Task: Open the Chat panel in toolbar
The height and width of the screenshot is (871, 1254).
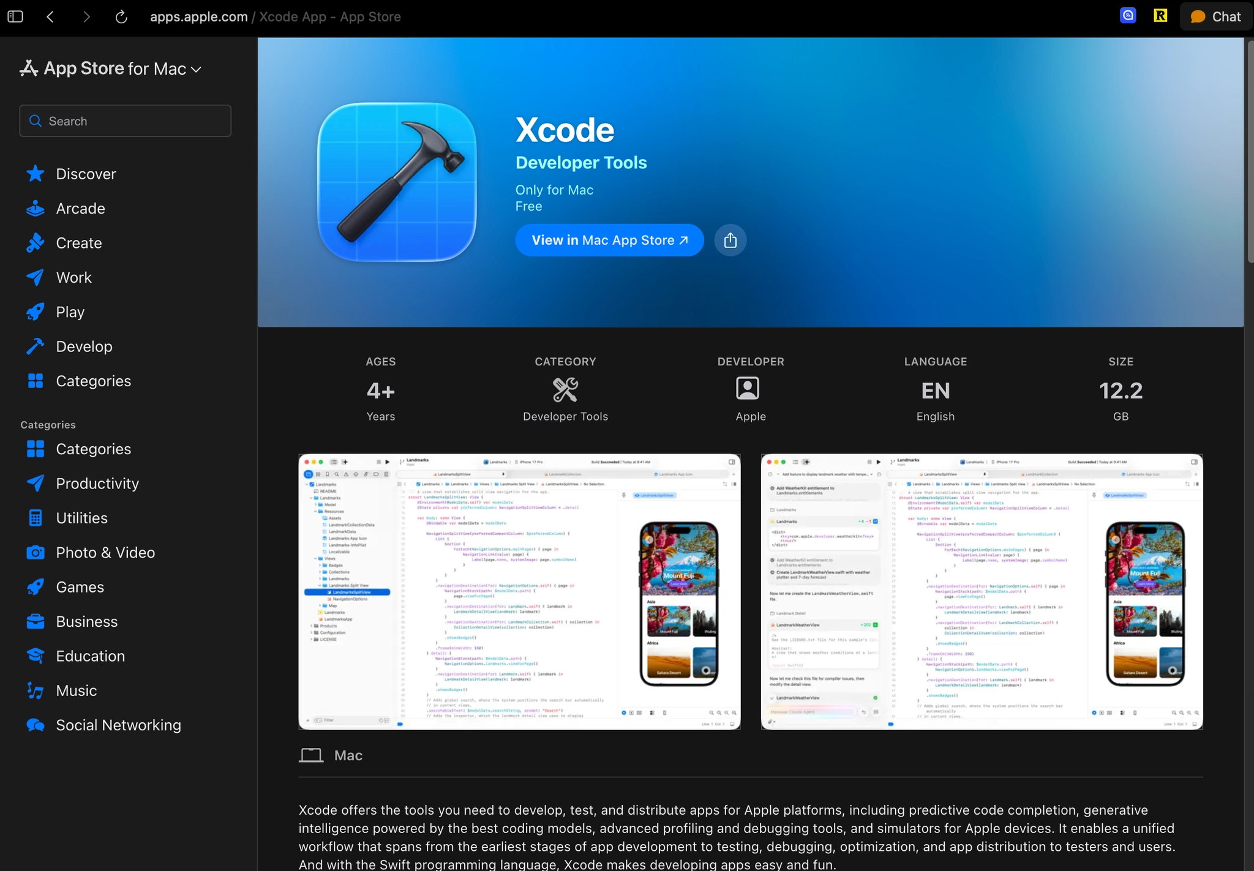Action: 1216,17
